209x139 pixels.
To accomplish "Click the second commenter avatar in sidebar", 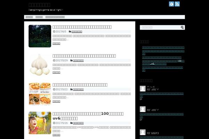I will pos(142,109).
